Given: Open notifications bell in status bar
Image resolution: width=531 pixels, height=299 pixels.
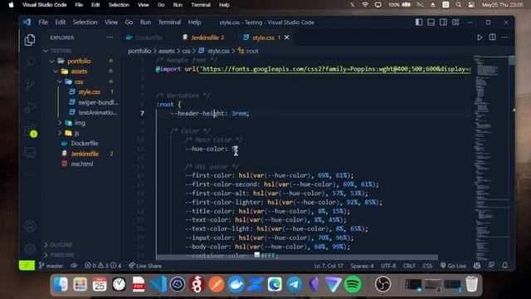Looking at the screenshot, I should coord(505,266).
